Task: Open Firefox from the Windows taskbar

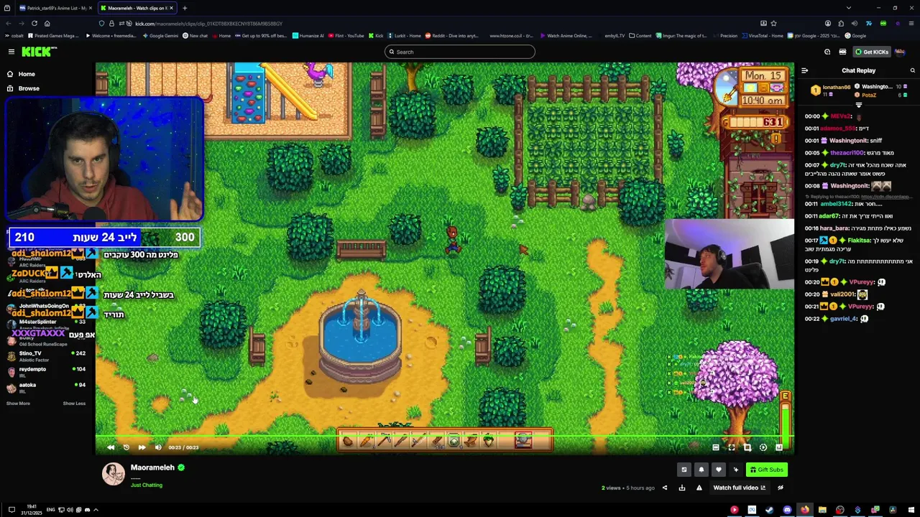Action: click(805, 510)
